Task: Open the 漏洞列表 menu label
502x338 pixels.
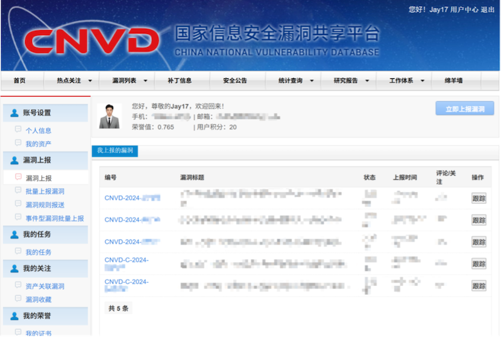Action: (x=124, y=81)
